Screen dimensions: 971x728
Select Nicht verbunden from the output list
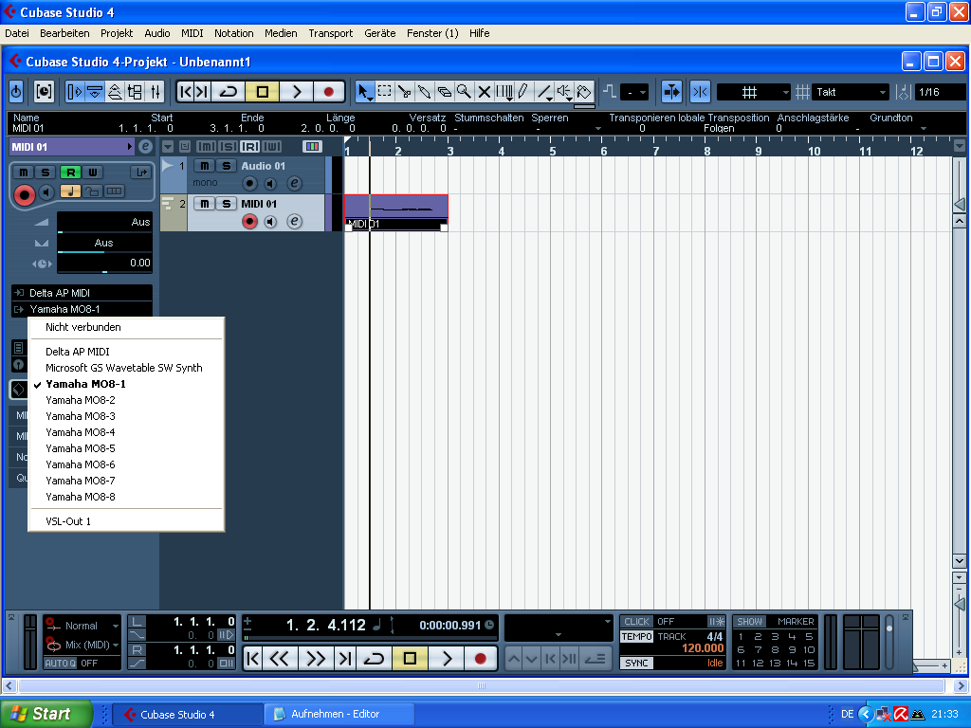(126, 327)
